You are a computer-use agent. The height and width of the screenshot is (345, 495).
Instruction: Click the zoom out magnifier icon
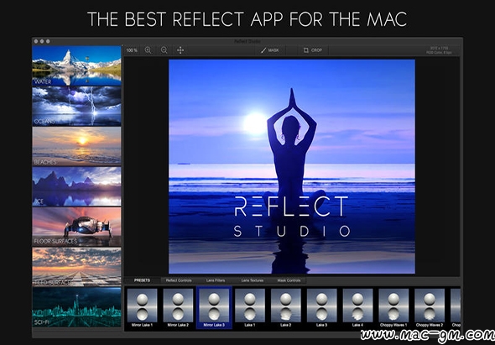[164, 50]
